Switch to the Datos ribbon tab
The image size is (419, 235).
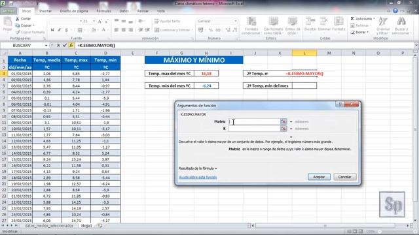(x=124, y=11)
